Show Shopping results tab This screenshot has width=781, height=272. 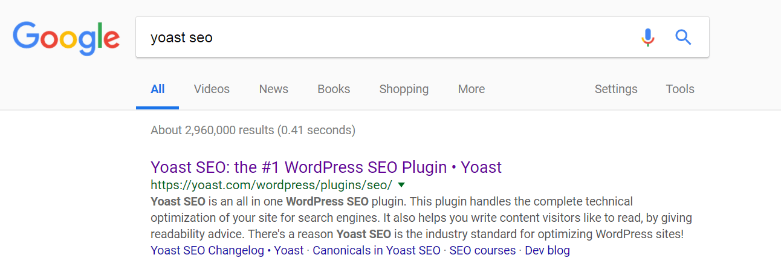point(404,89)
